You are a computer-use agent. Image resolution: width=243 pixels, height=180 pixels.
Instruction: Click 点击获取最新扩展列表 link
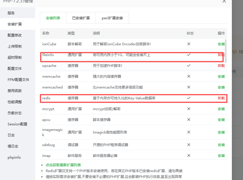click(63, 165)
